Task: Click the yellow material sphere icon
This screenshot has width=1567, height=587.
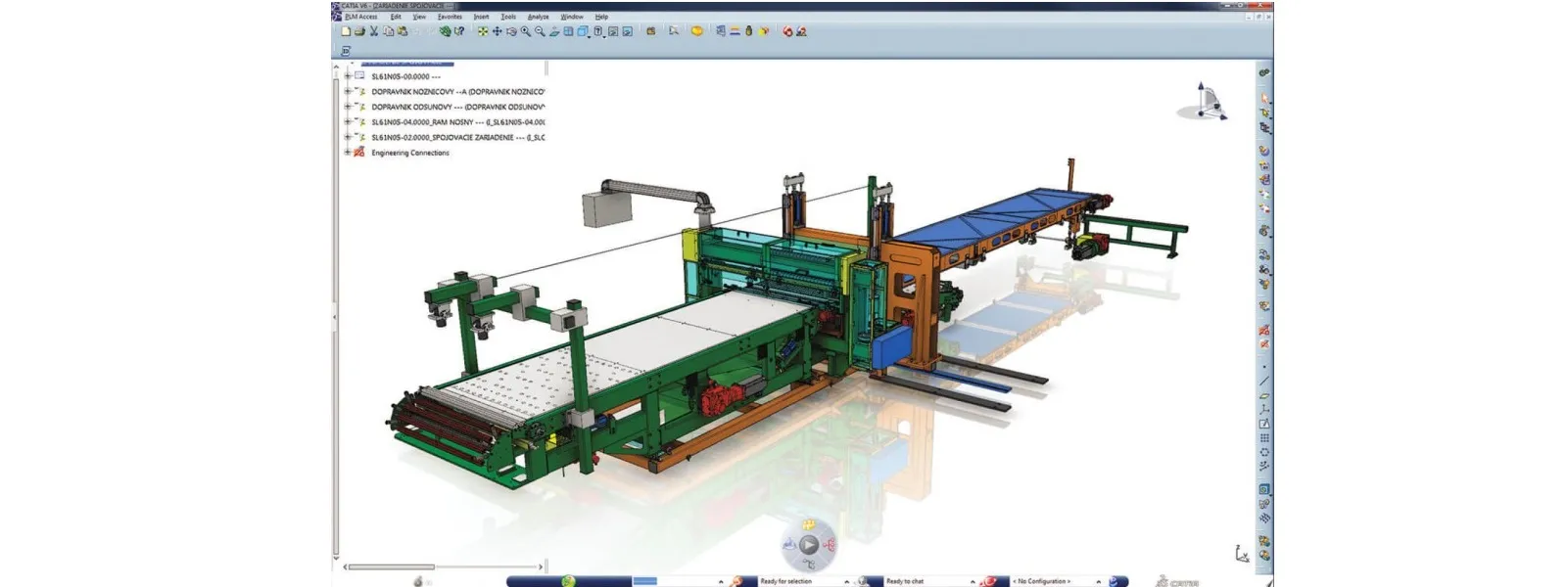Action: point(696,31)
